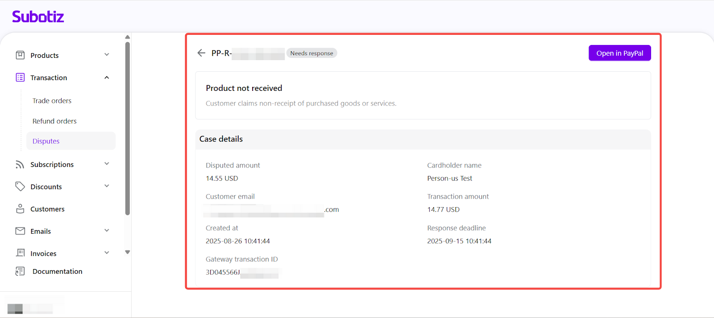Click the back arrow beside dispute ID
Screen dimensions: 714x318
tap(201, 53)
